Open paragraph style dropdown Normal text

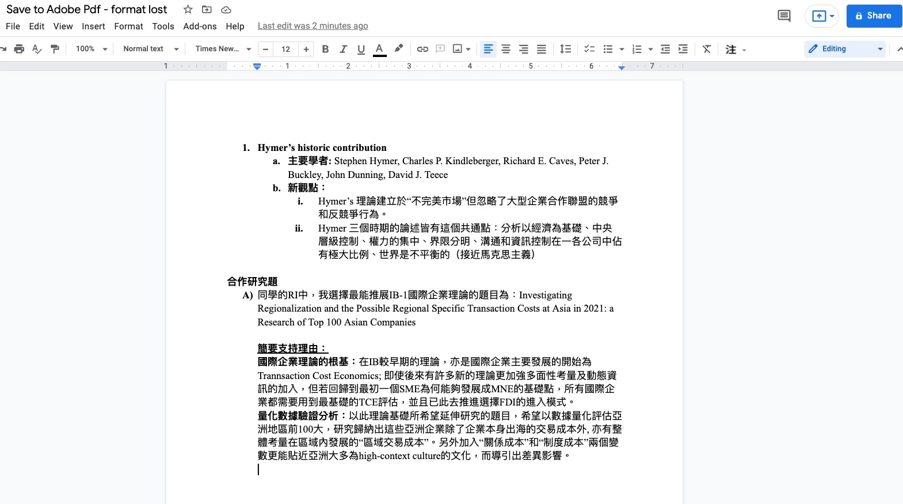point(151,49)
